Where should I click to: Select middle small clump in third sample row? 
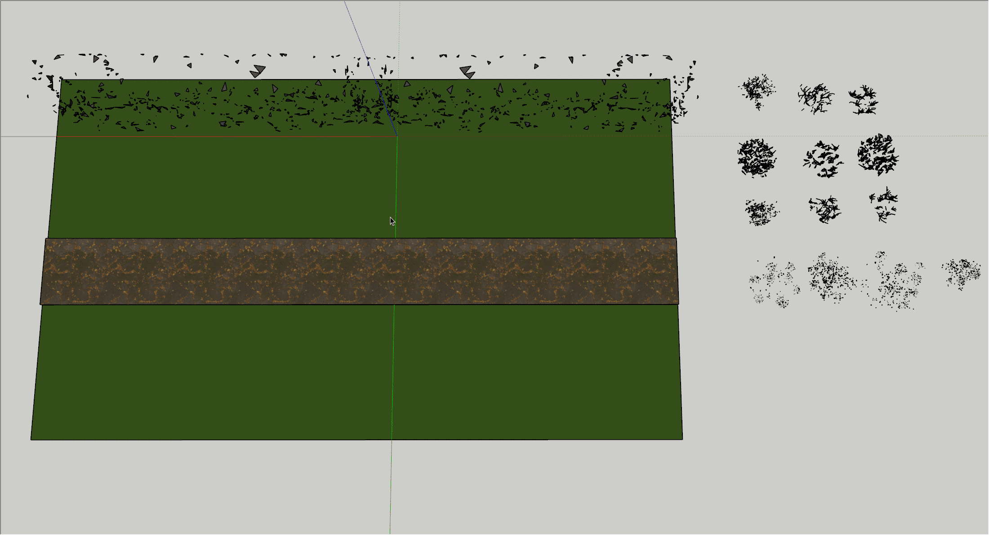click(825, 209)
